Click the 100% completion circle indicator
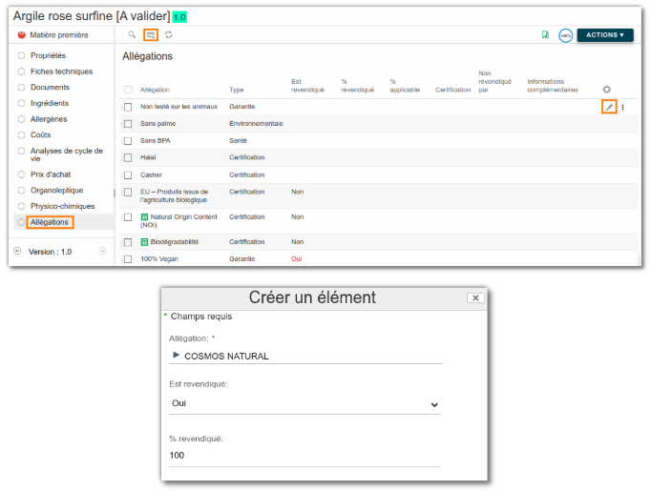Image resolution: width=651 pixels, height=491 pixels. point(566,35)
